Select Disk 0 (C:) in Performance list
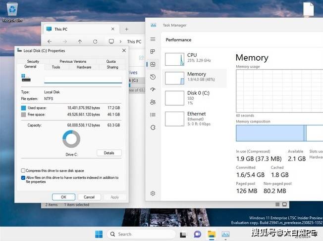 (x=195, y=98)
